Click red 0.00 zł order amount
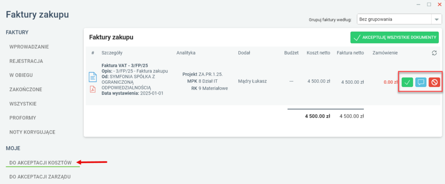445x184 pixels. click(391, 82)
